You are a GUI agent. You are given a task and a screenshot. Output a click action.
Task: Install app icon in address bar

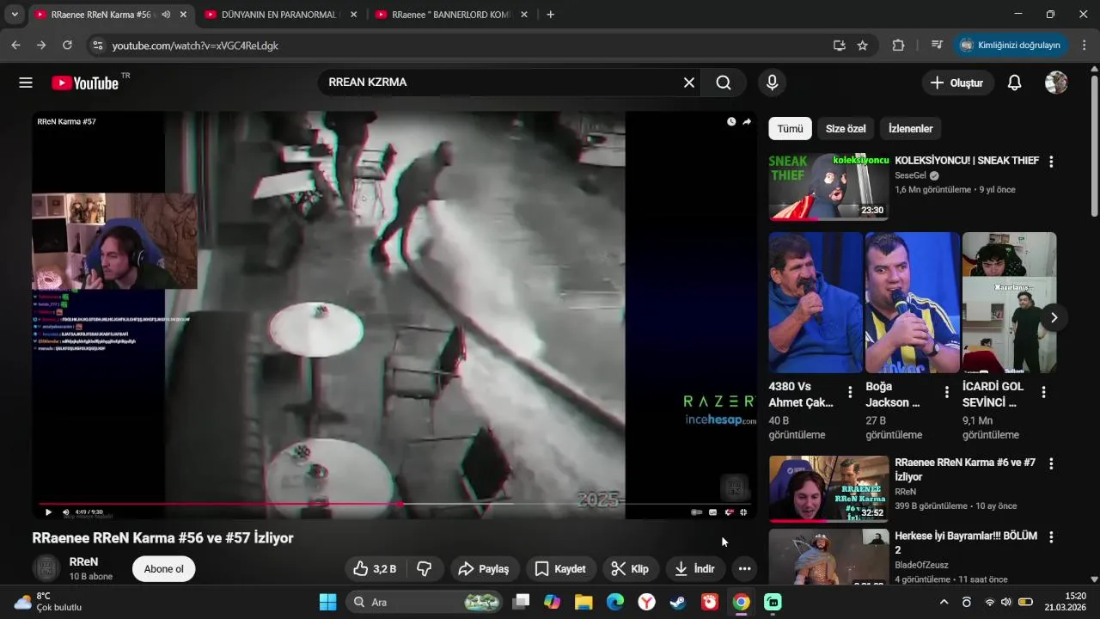840,46
